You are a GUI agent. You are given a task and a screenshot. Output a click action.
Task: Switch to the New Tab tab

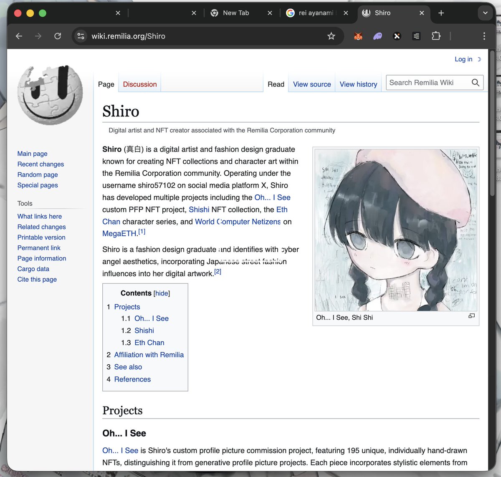tap(236, 13)
